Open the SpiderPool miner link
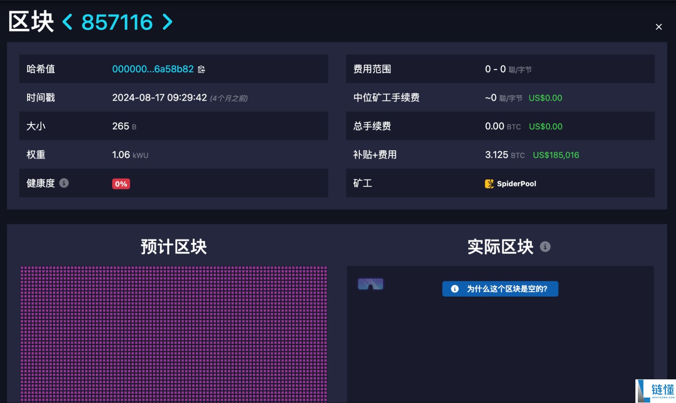Screen dimensions: 676x403 (x=516, y=184)
